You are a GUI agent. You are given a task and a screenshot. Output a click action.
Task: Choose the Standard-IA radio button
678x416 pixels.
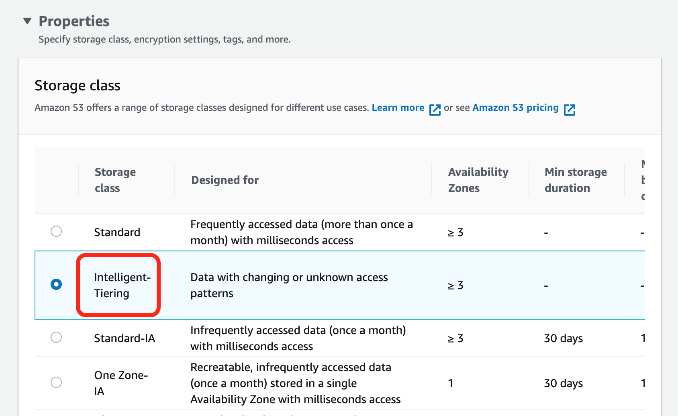coord(56,337)
